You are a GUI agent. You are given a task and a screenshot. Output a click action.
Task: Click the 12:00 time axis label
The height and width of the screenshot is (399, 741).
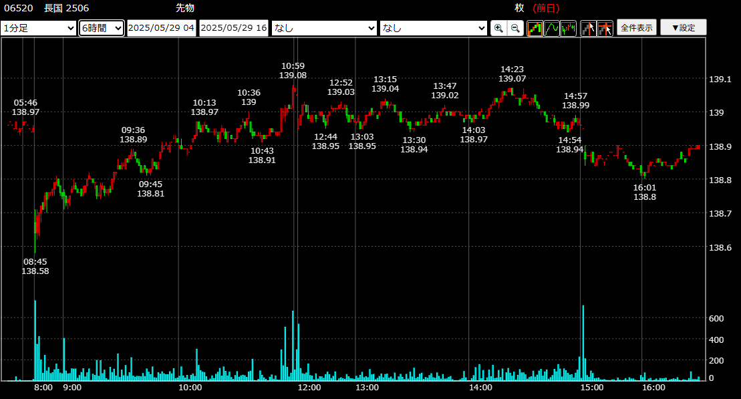point(309,388)
